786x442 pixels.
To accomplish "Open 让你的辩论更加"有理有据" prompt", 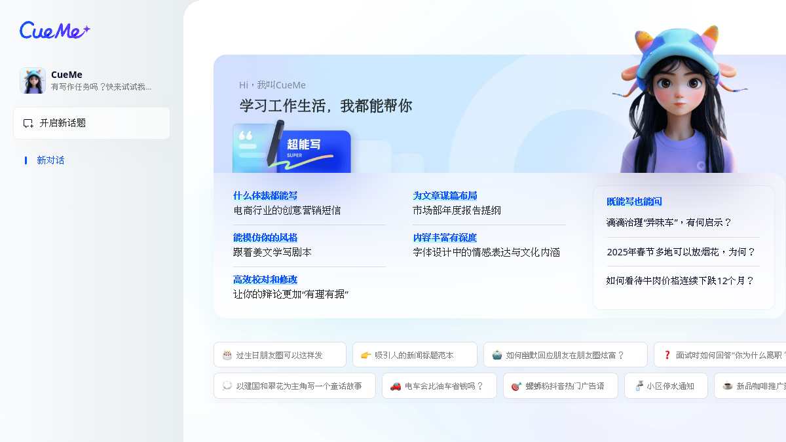I will tap(291, 295).
